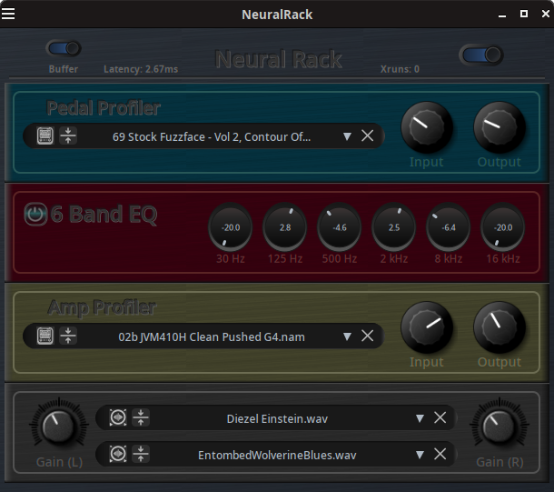
Task: Expand the Amp Profiler model dropdown arrow
Action: (347, 336)
